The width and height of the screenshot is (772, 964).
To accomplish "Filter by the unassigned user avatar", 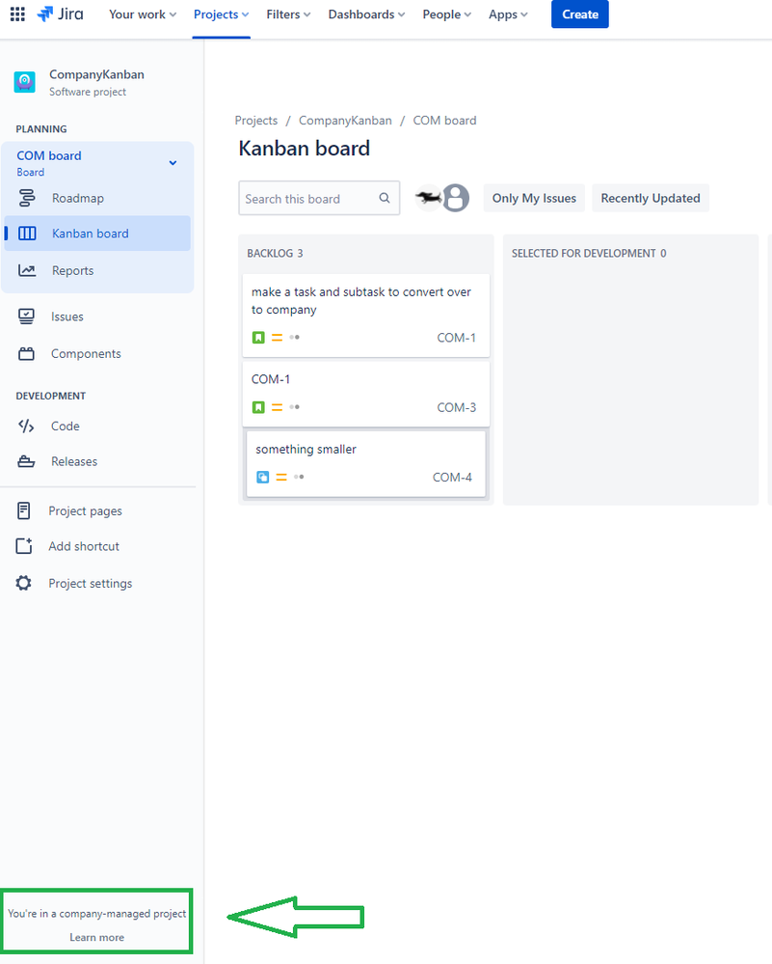I will [456, 198].
